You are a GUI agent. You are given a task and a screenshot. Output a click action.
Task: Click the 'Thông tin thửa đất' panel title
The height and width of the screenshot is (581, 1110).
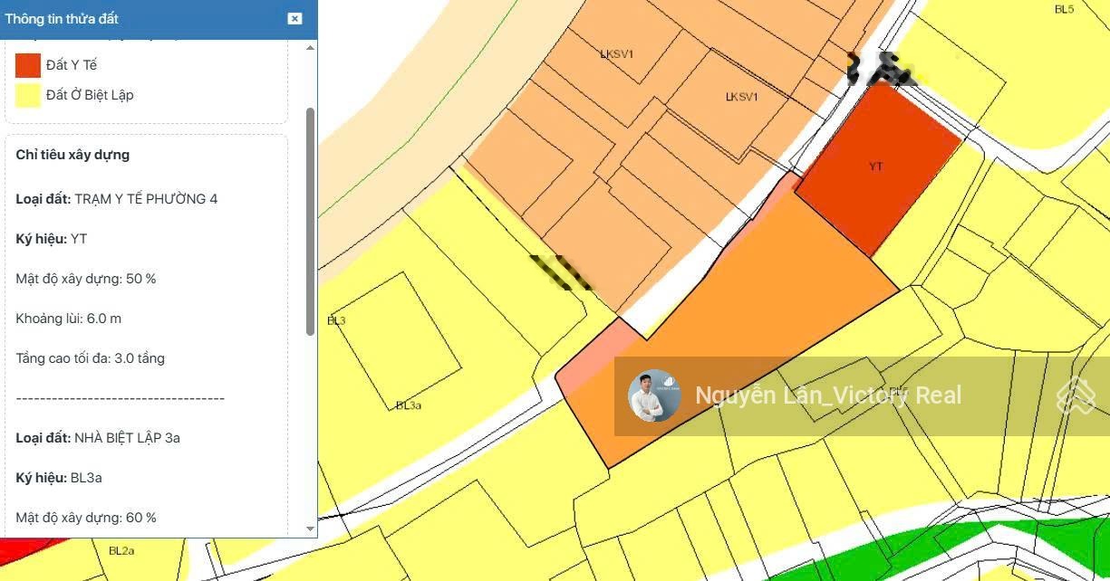[62, 18]
